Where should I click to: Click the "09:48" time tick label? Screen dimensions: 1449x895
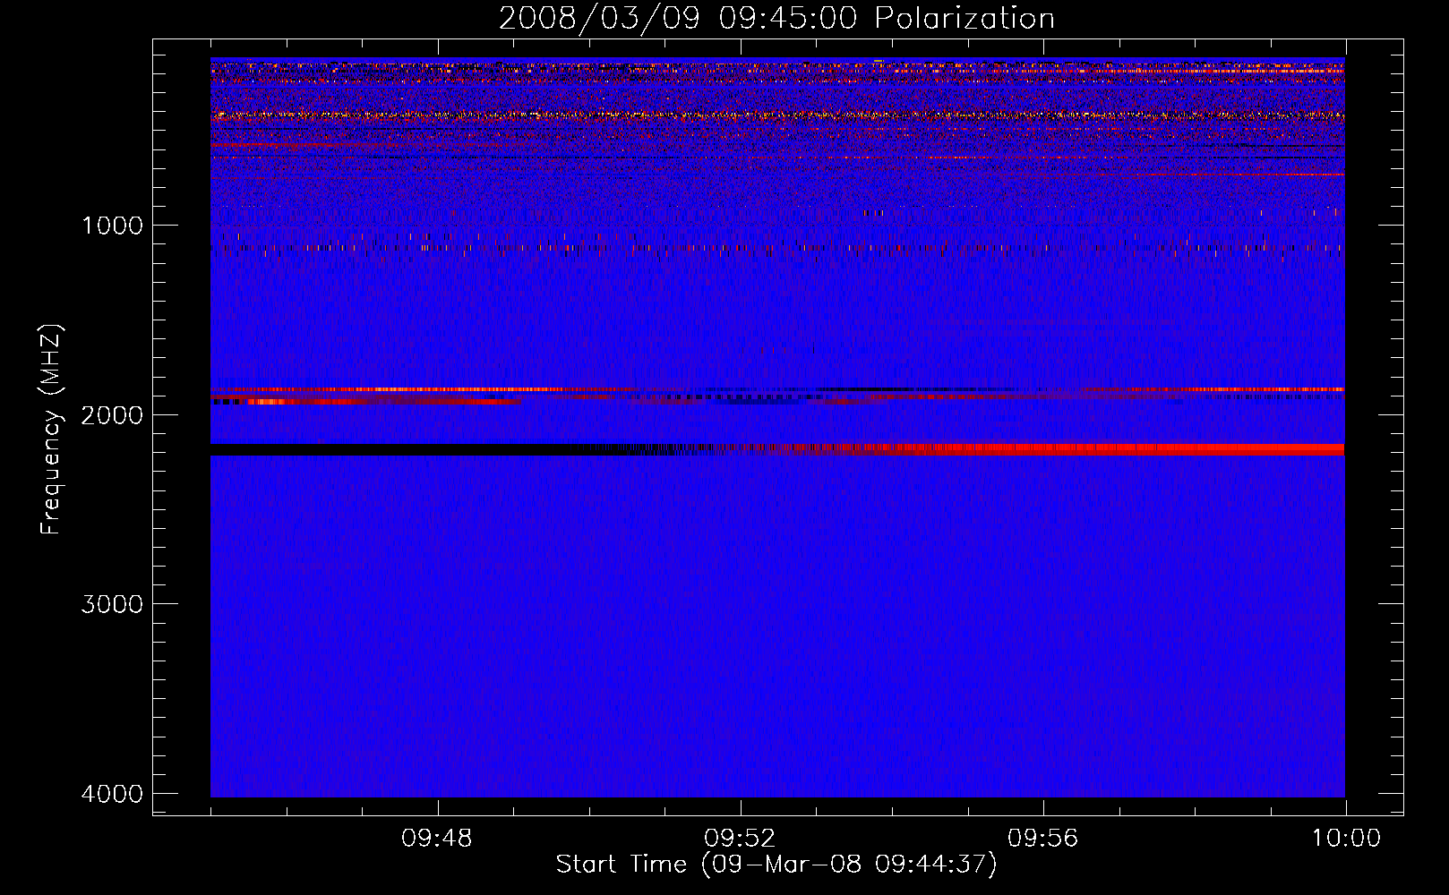coord(437,839)
